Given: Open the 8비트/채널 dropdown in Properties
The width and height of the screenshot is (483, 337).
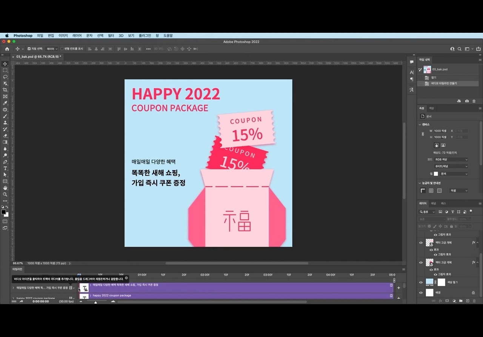Looking at the screenshot, I should point(450,166).
